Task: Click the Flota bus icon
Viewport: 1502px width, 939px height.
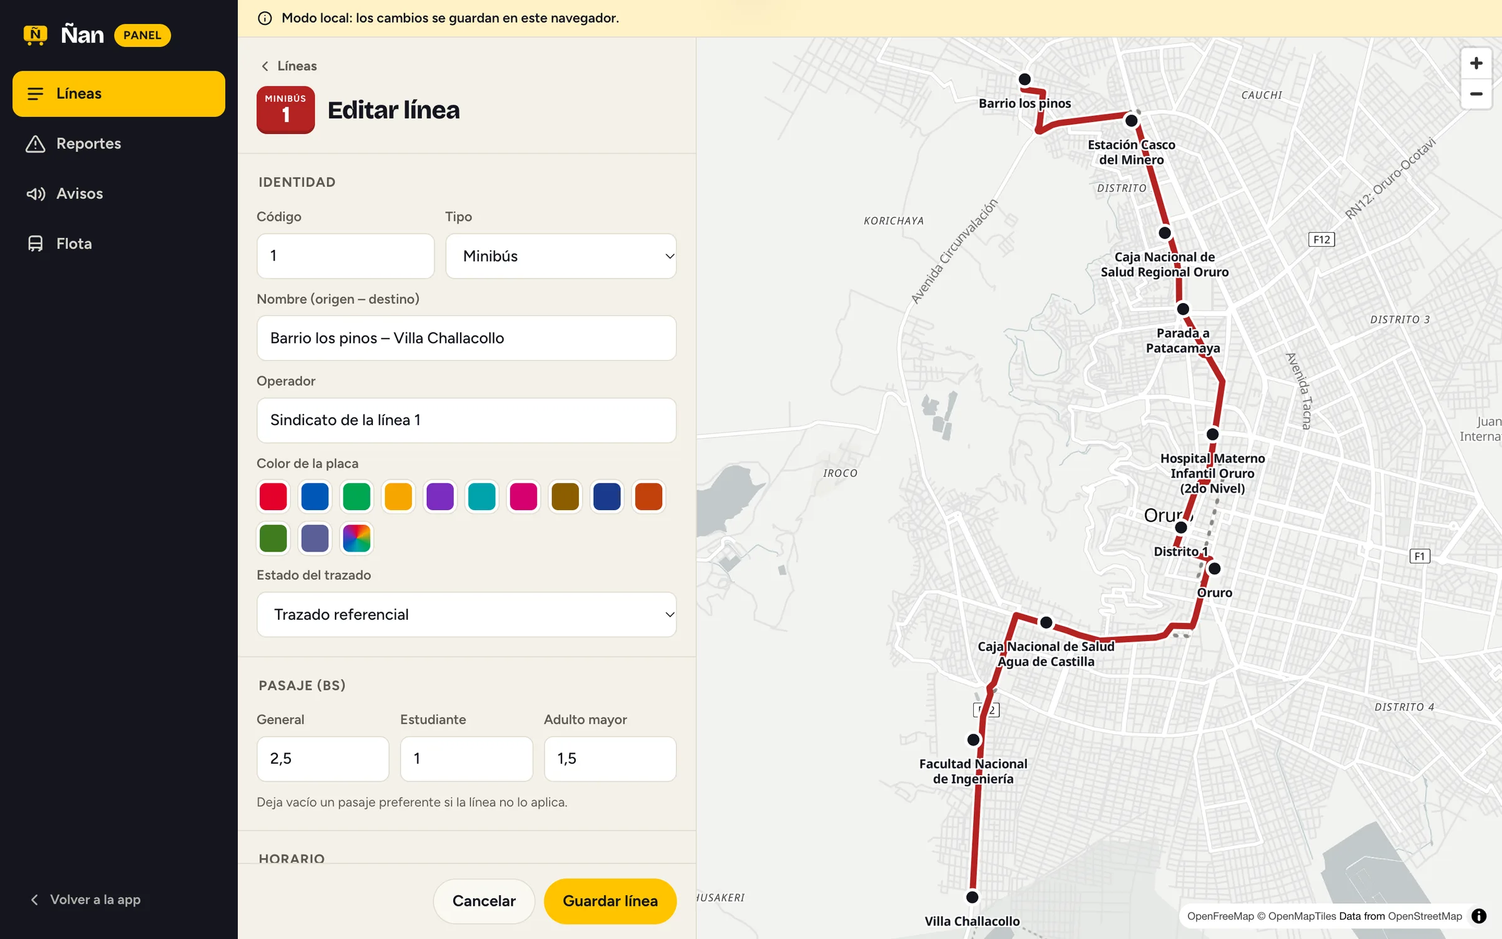Action: coord(36,244)
